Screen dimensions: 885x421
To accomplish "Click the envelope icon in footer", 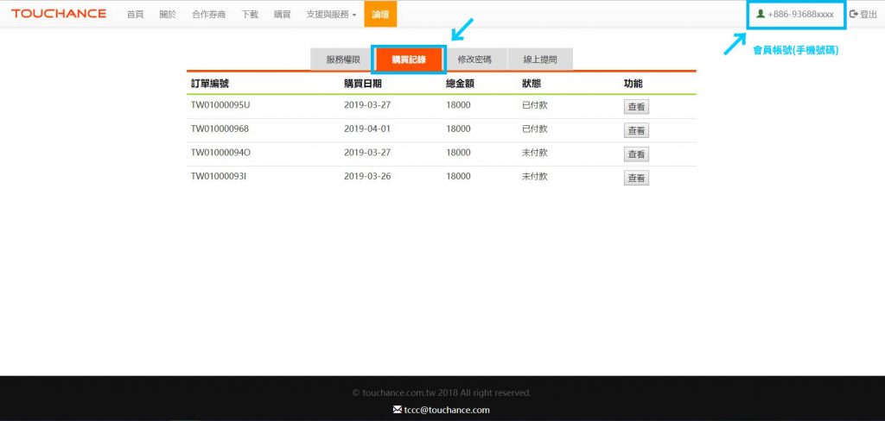I will [397, 410].
